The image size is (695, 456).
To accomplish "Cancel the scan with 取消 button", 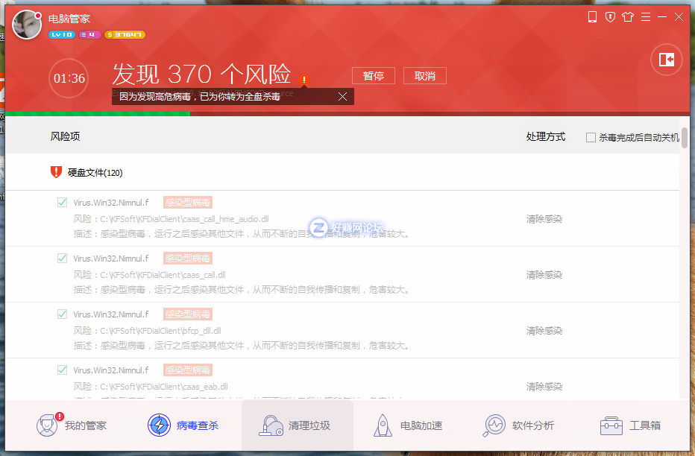I will (424, 76).
